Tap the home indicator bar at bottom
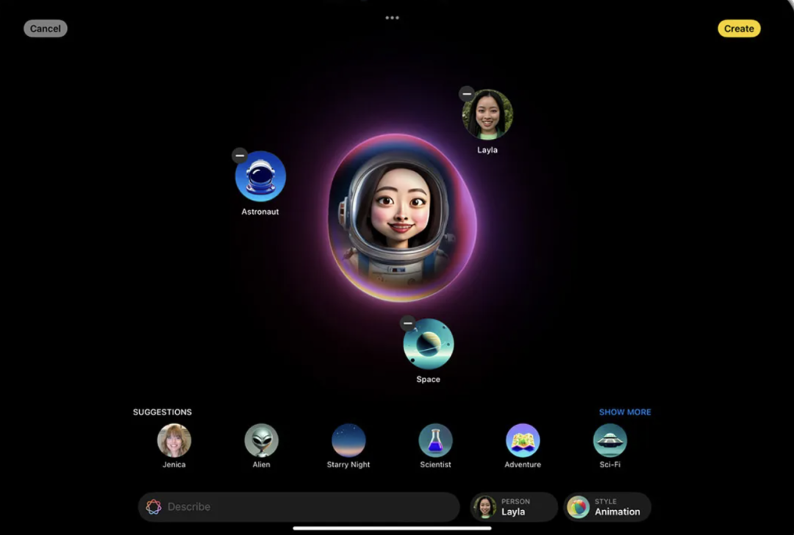Screen dimensions: 794x535 (392, 528)
